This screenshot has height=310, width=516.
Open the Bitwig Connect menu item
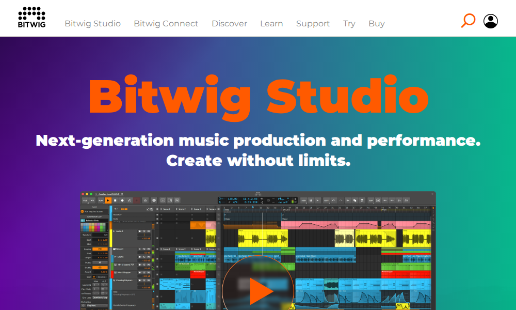[x=166, y=23]
